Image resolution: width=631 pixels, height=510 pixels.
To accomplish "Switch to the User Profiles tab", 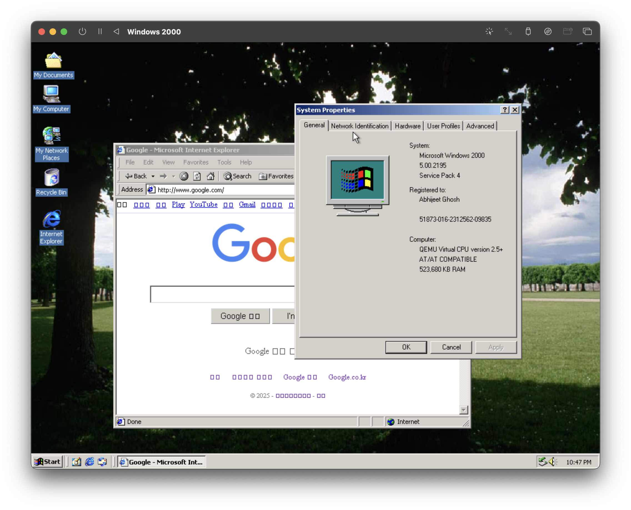I will pos(443,126).
